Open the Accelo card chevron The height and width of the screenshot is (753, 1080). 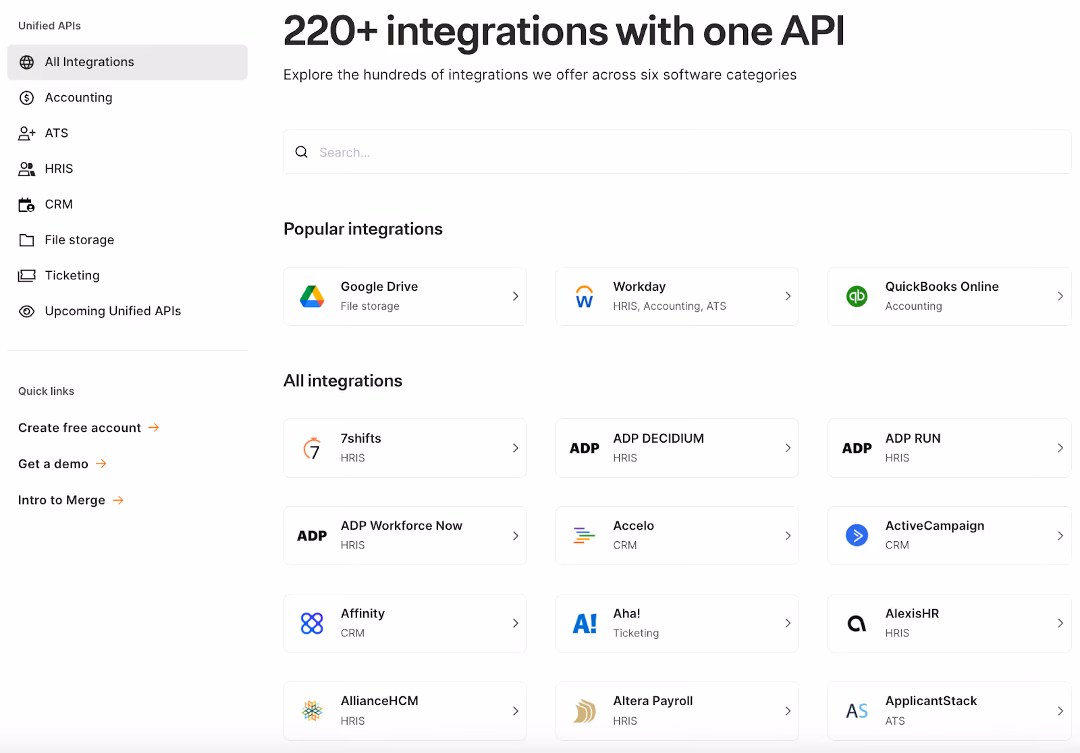point(788,536)
